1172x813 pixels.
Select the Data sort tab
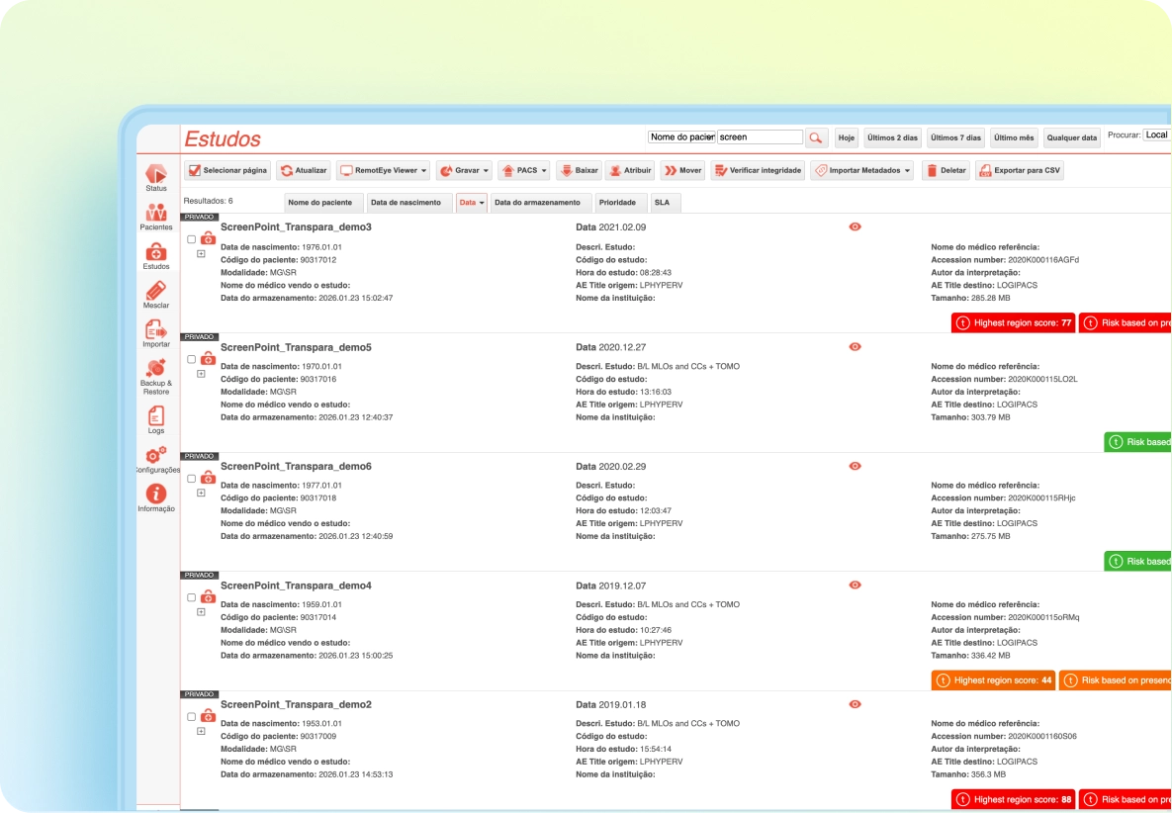coord(472,203)
